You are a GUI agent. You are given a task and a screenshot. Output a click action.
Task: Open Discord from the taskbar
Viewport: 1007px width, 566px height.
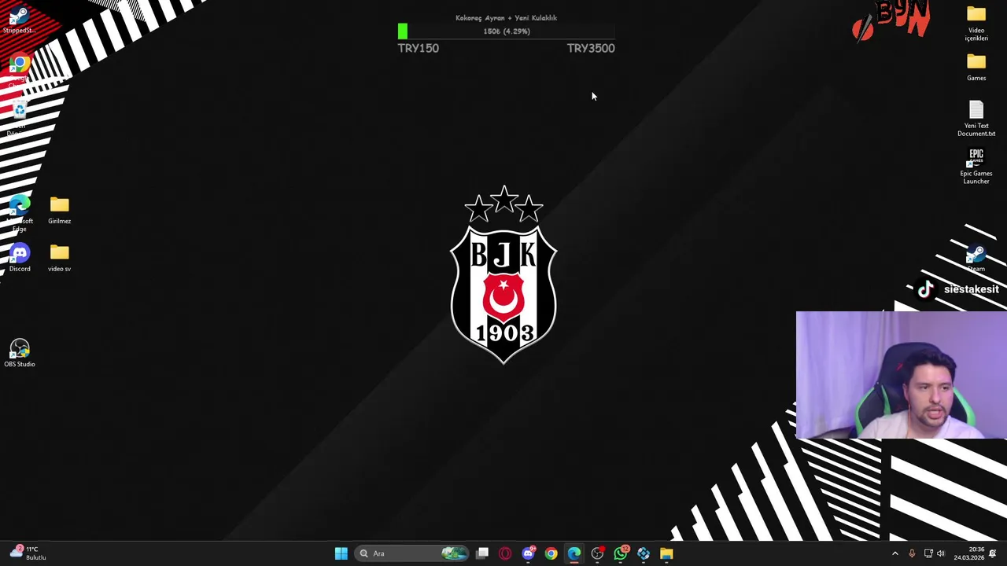click(528, 553)
